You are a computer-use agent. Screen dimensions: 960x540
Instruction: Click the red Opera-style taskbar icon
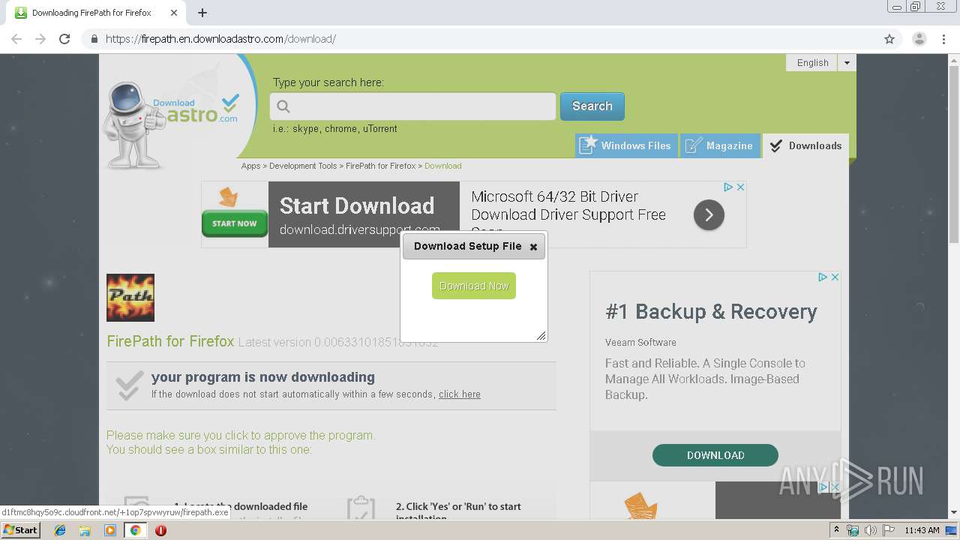point(160,530)
